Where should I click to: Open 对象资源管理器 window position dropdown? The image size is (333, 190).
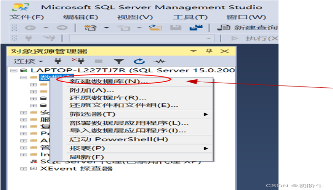(194, 51)
